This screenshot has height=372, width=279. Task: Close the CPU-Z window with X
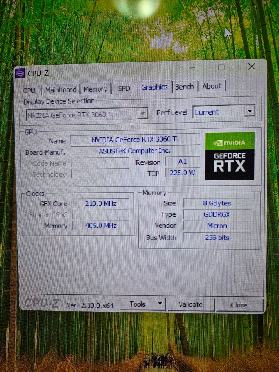(x=252, y=67)
